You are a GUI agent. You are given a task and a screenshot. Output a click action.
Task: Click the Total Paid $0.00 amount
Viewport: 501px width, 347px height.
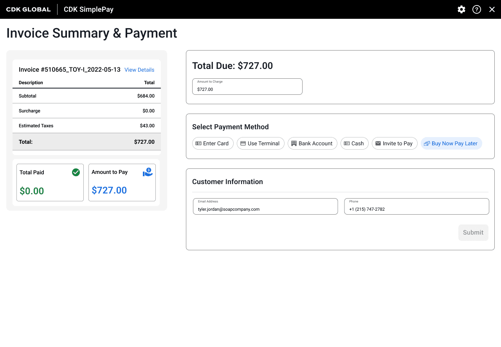(x=32, y=191)
